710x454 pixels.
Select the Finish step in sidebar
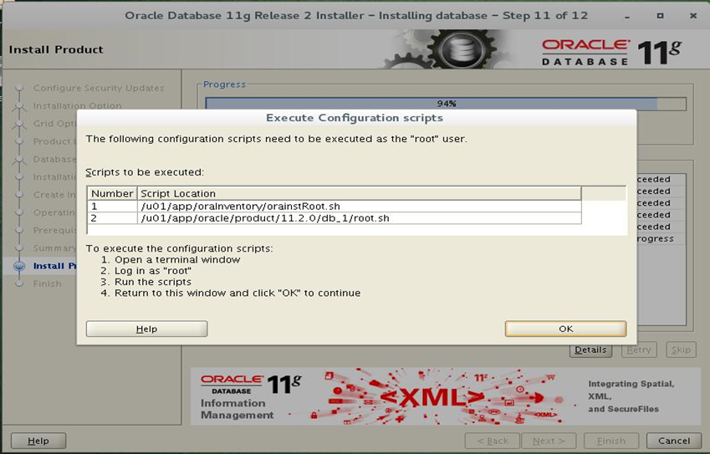point(47,283)
